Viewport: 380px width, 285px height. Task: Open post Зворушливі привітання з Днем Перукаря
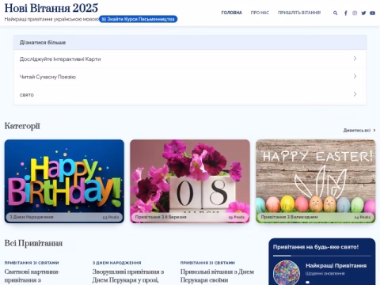(128, 275)
